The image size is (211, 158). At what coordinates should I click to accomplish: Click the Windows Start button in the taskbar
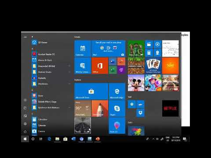(25, 139)
